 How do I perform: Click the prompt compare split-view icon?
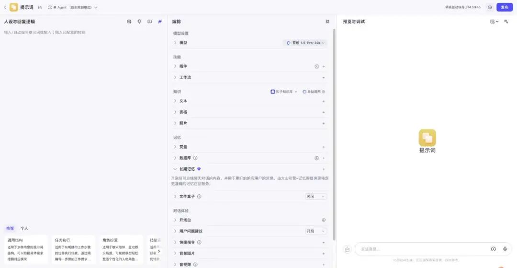coord(150,22)
